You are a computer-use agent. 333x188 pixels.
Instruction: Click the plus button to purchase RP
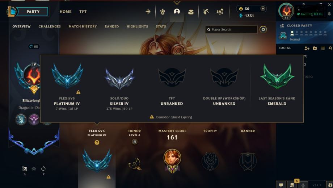click(263, 8)
